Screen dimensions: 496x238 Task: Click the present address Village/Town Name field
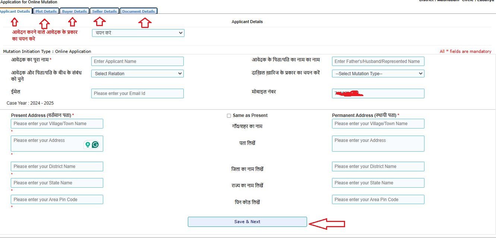click(57, 124)
